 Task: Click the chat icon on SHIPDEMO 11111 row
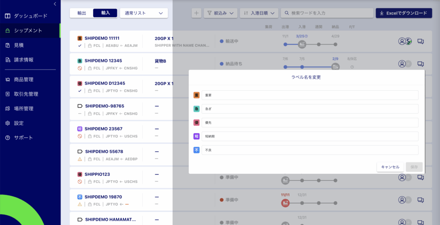tap(421, 42)
